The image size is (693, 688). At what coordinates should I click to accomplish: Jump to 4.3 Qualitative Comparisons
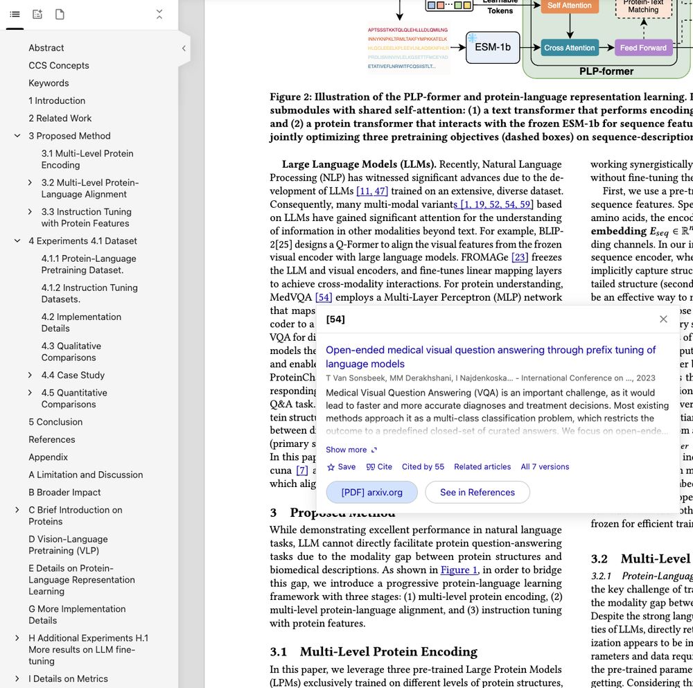point(71,352)
